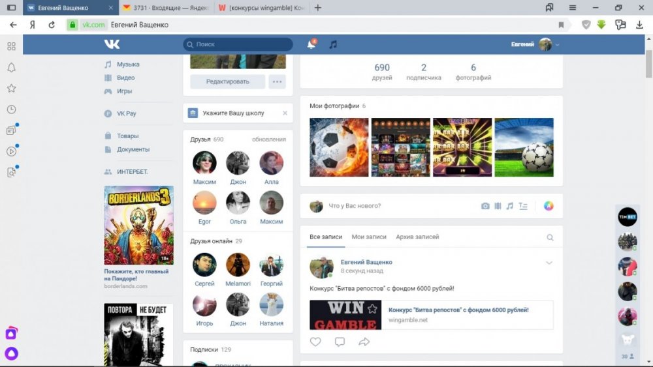Open the wingamble.net contest link
This screenshot has height=367, width=653.
point(458,310)
